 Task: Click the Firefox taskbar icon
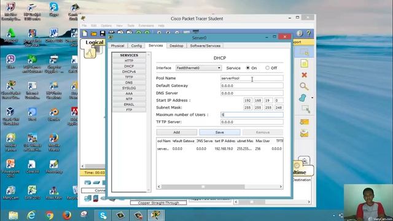coord(67,215)
